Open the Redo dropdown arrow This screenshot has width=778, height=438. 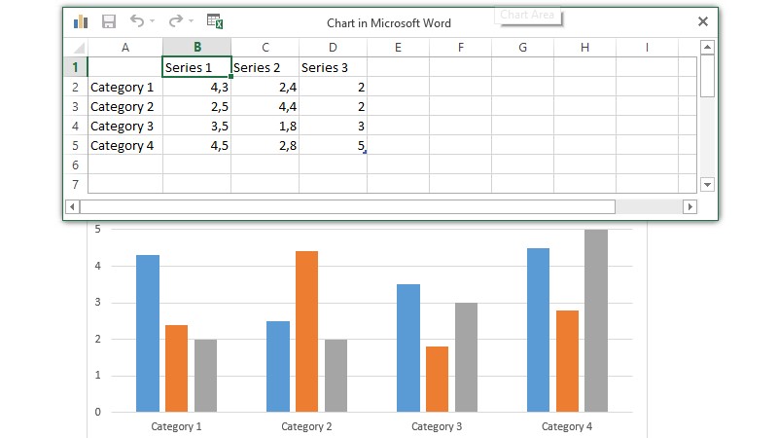click(x=192, y=21)
